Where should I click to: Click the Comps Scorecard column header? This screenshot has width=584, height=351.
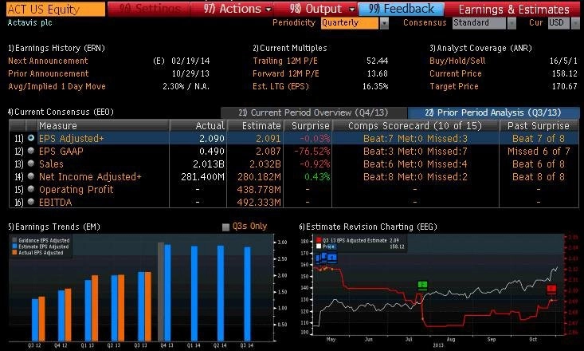415,126
